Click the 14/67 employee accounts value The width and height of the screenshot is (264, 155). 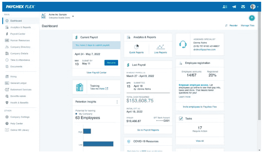point(191,75)
